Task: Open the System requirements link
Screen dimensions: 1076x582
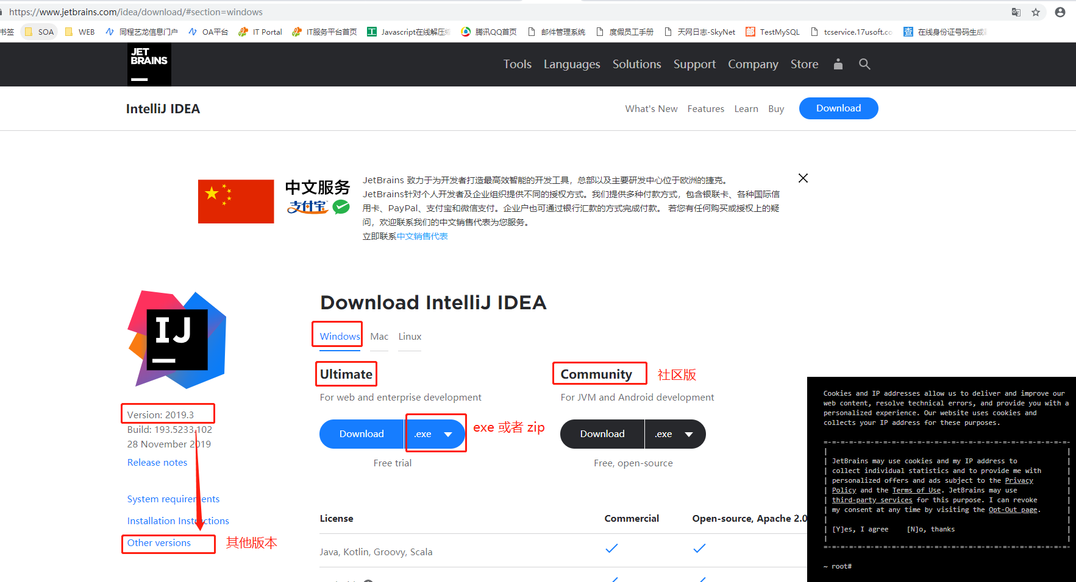Action: tap(173, 499)
